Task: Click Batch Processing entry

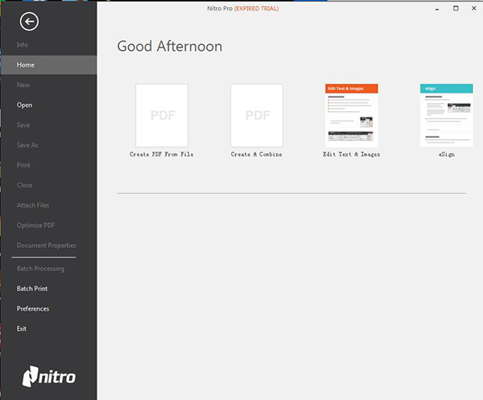Action: point(40,269)
